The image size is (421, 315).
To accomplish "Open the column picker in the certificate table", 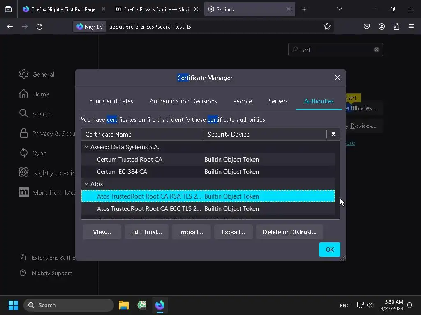I will [333, 135].
